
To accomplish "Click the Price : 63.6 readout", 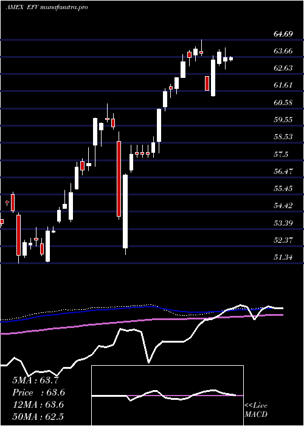I will click(38, 393).
